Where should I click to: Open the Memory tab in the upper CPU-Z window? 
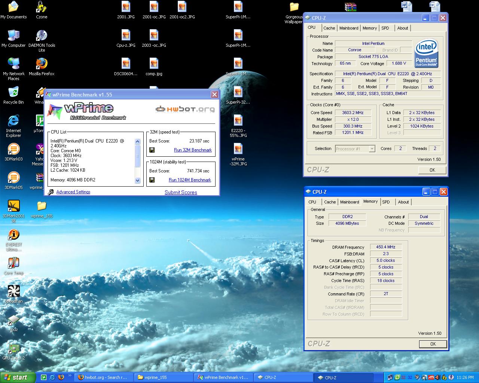pos(370,28)
